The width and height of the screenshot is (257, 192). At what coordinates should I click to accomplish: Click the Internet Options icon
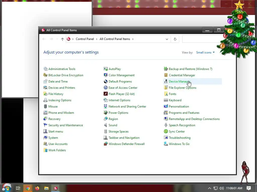click(x=106, y=100)
